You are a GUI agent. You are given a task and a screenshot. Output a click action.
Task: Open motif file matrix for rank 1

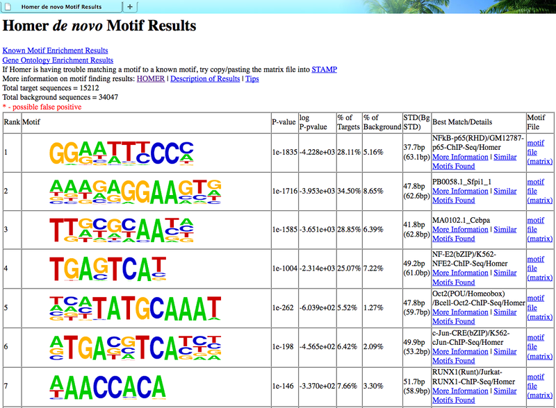click(540, 152)
